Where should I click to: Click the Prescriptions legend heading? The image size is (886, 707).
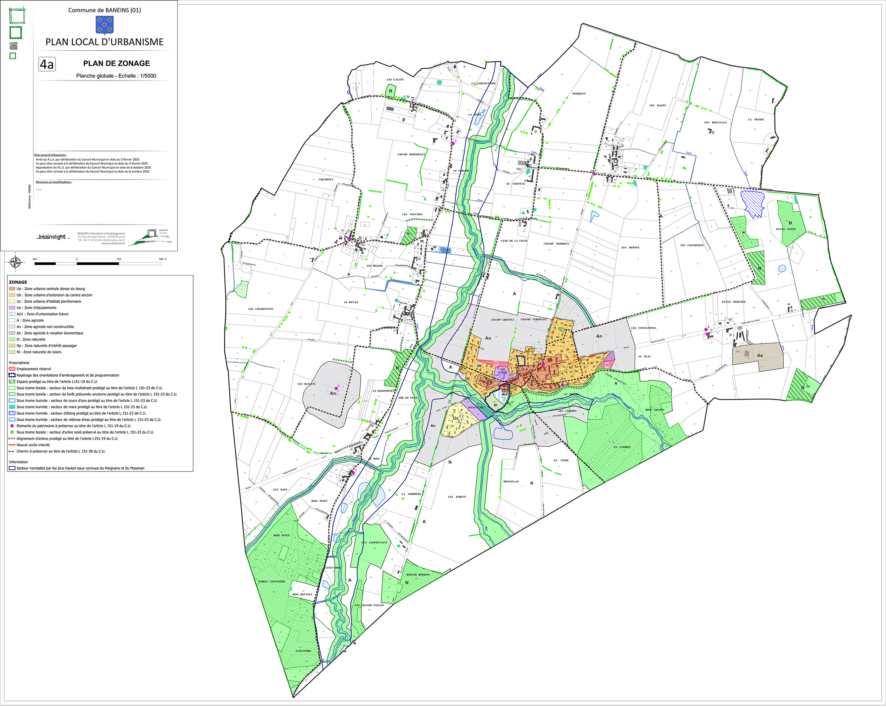coord(19,363)
